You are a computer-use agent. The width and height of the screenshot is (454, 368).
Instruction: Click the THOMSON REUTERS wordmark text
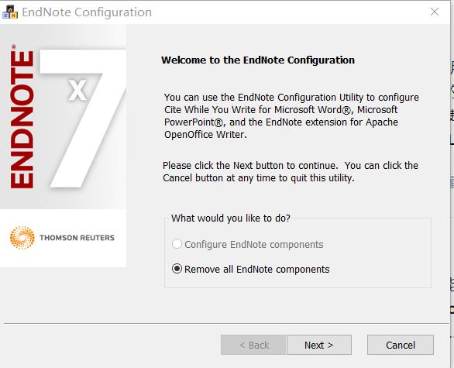point(77,238)
